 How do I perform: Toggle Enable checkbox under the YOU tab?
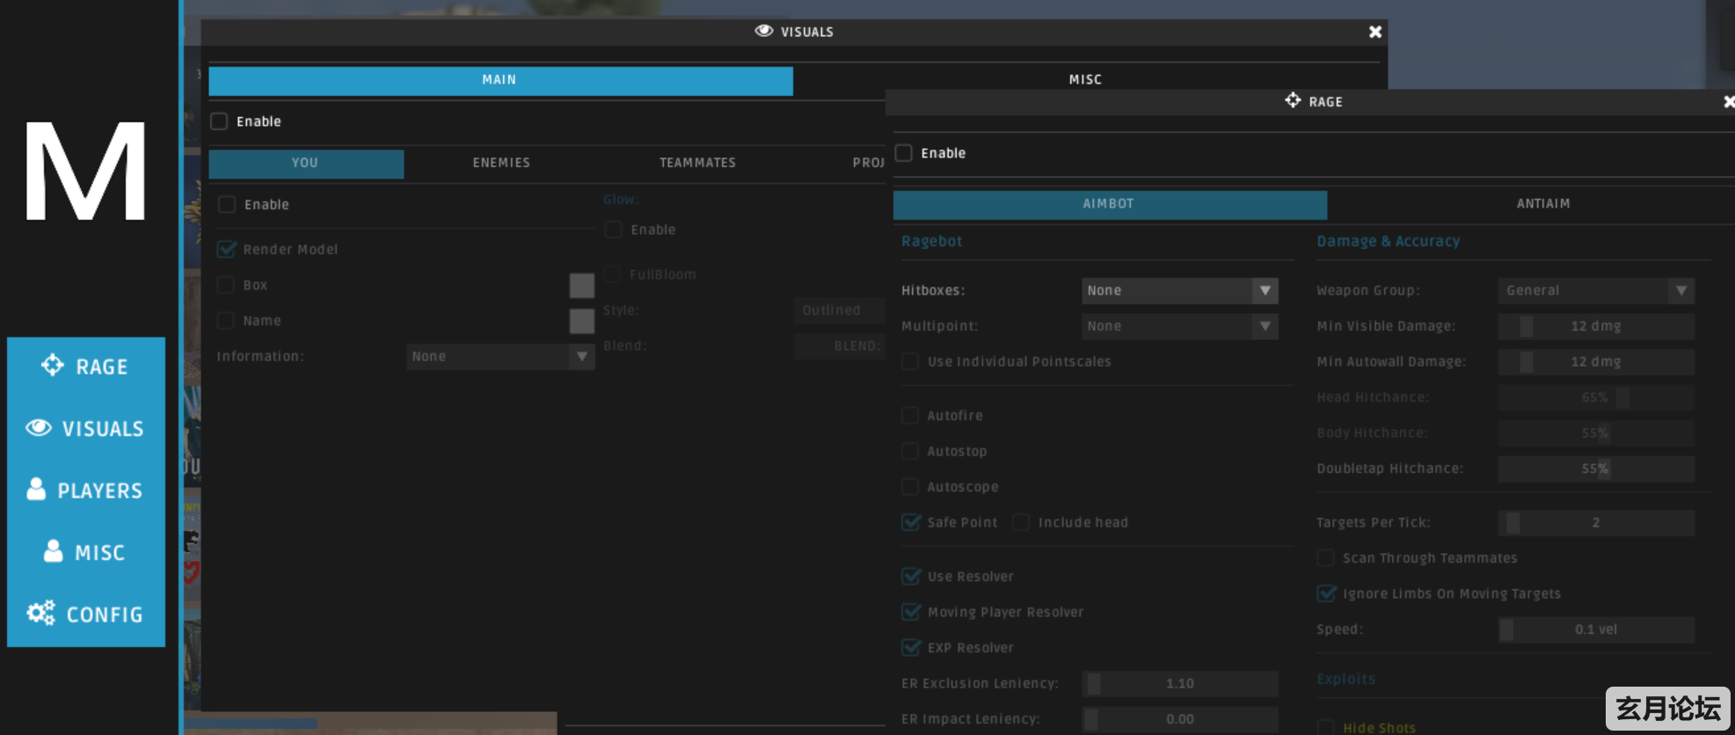click(227, 204)
